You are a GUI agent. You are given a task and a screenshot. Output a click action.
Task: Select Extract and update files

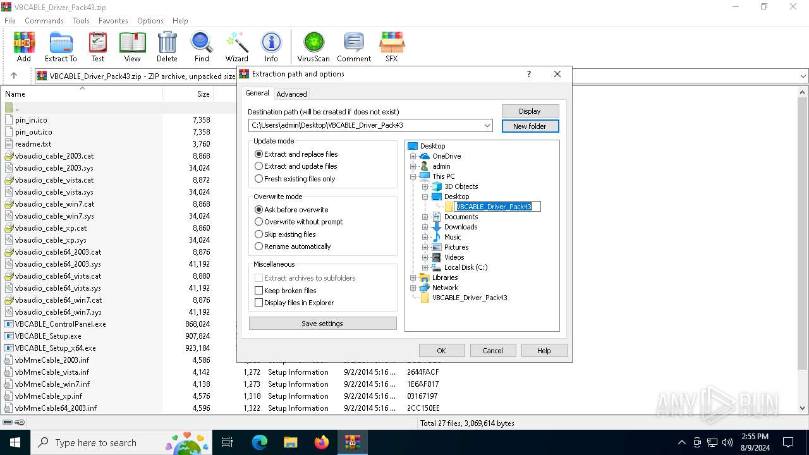pos(296,166)
